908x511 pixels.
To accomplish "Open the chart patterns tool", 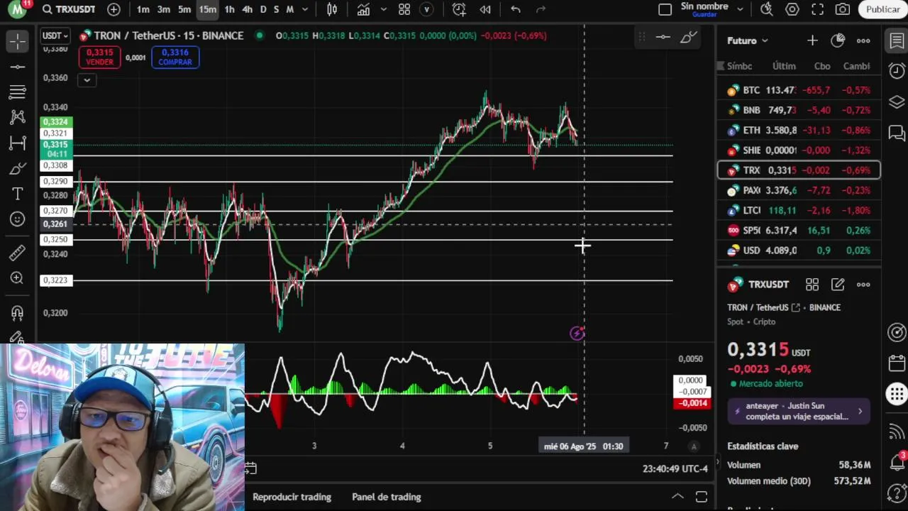I will click(x=18, y=117).
